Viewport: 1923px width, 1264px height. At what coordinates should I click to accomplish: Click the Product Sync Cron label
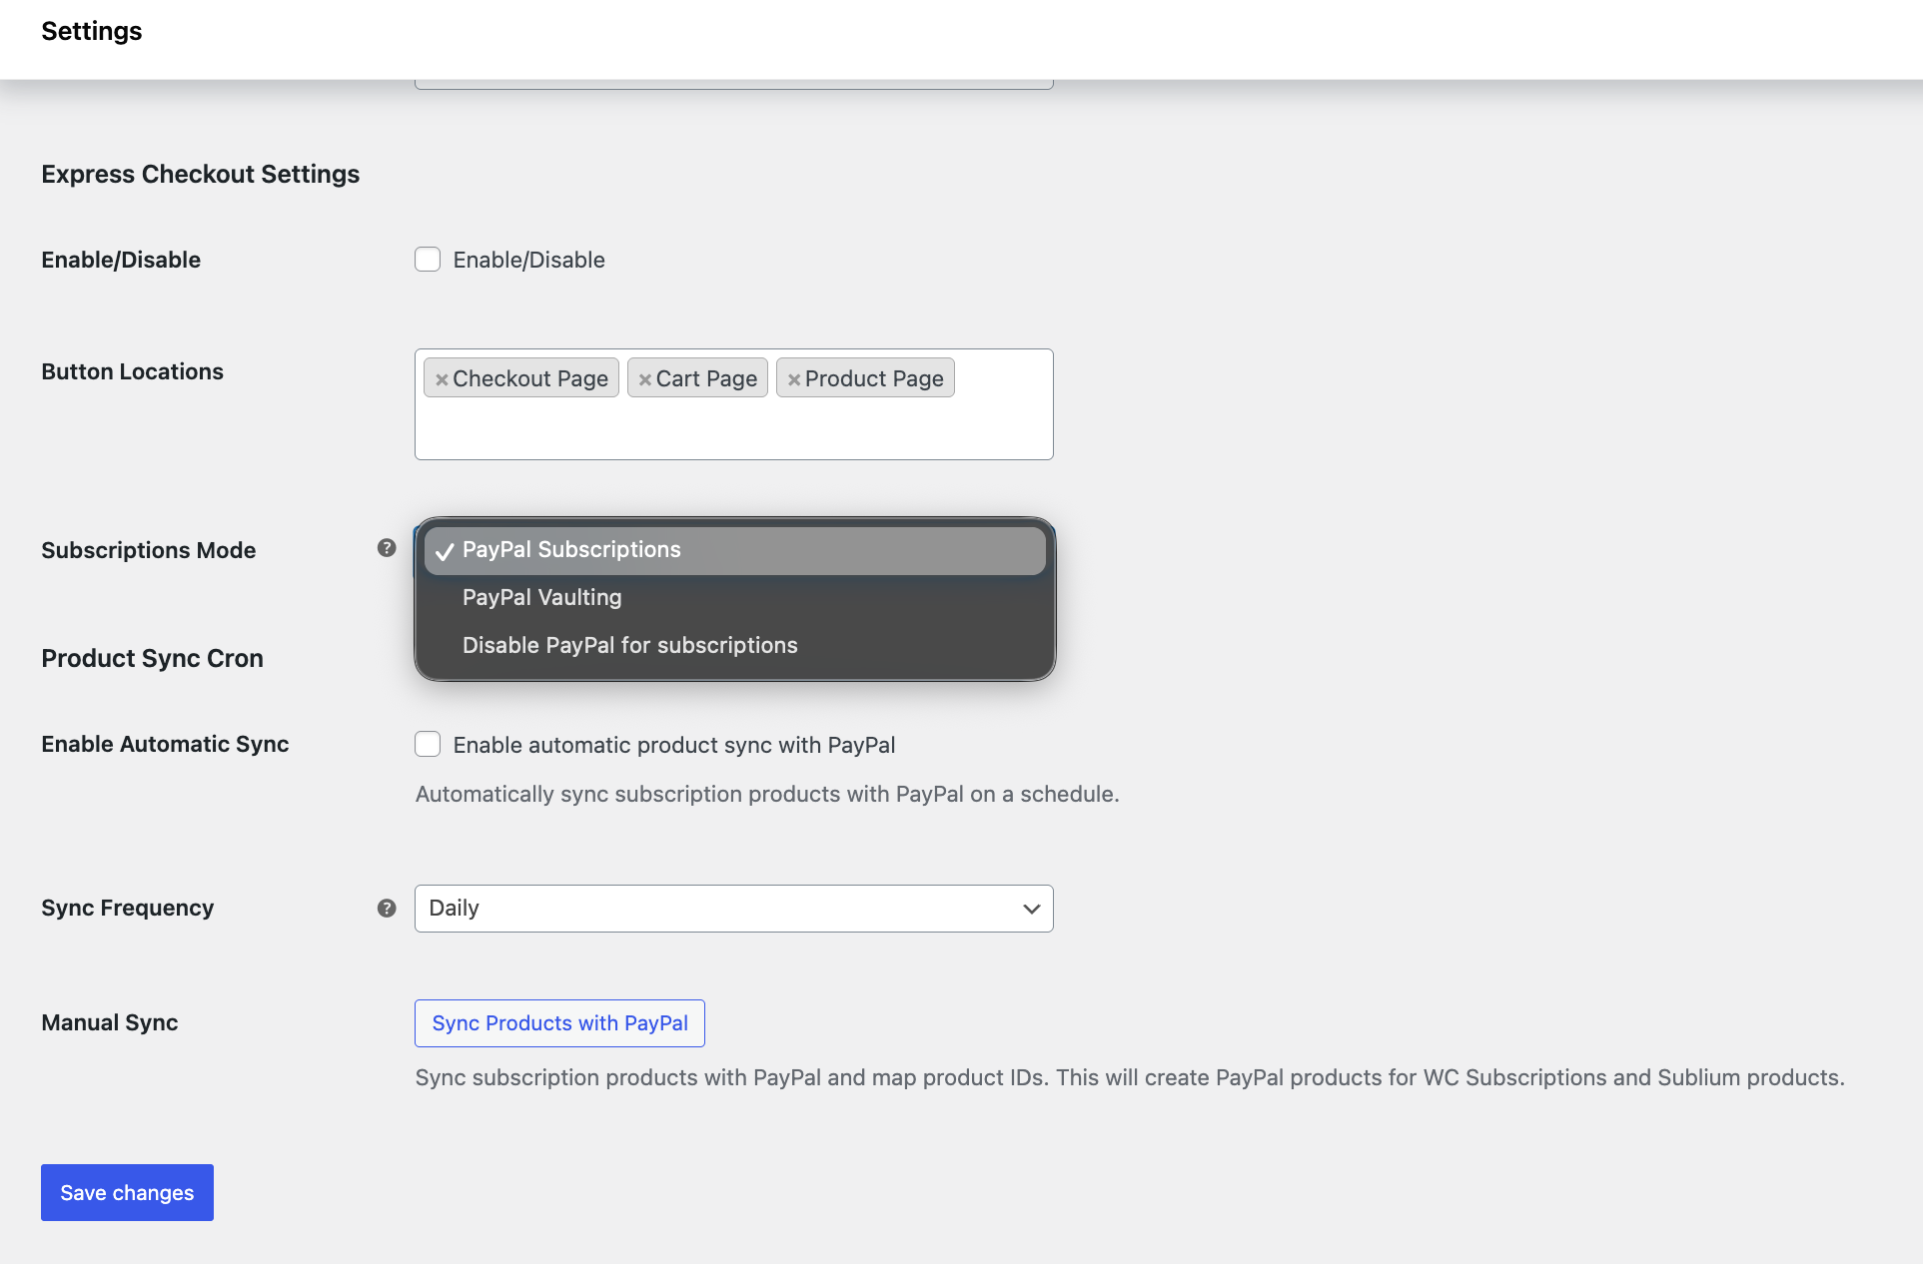point(151,658)
